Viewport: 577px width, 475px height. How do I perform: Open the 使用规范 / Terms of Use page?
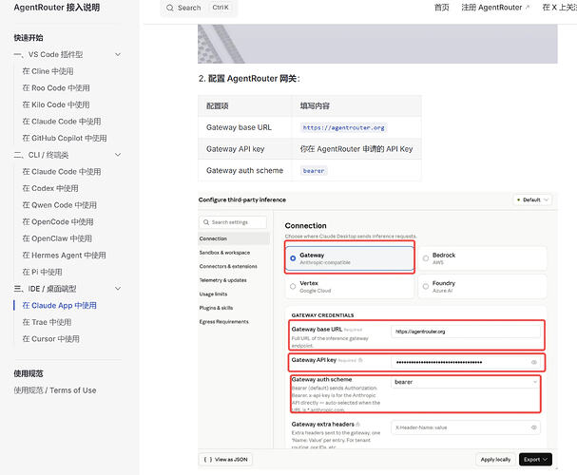coord(55,390)
